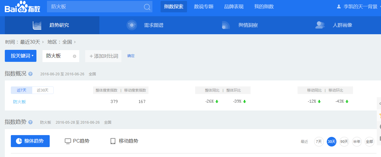Open the 我的指数 menu item
381x157 pixels.
[x=264, y=7]
